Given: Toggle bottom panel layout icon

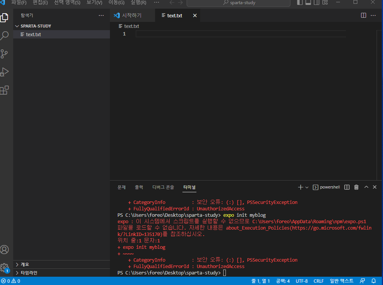Looking at the screenshot, I should pos(308,2).
